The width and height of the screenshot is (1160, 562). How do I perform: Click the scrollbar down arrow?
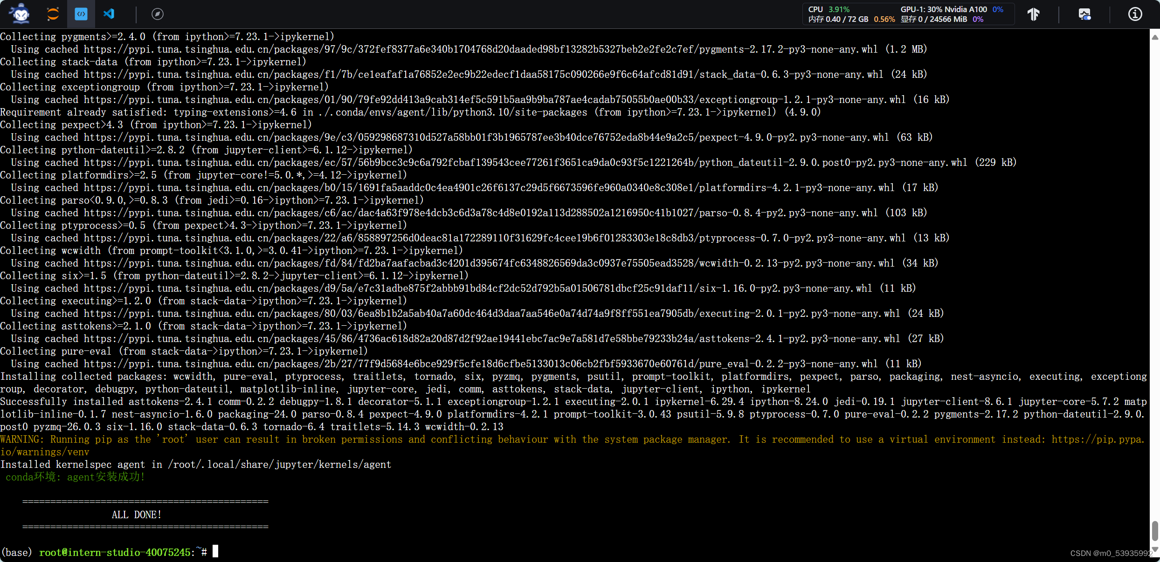pyautogui.click(x=1155, y=549)
